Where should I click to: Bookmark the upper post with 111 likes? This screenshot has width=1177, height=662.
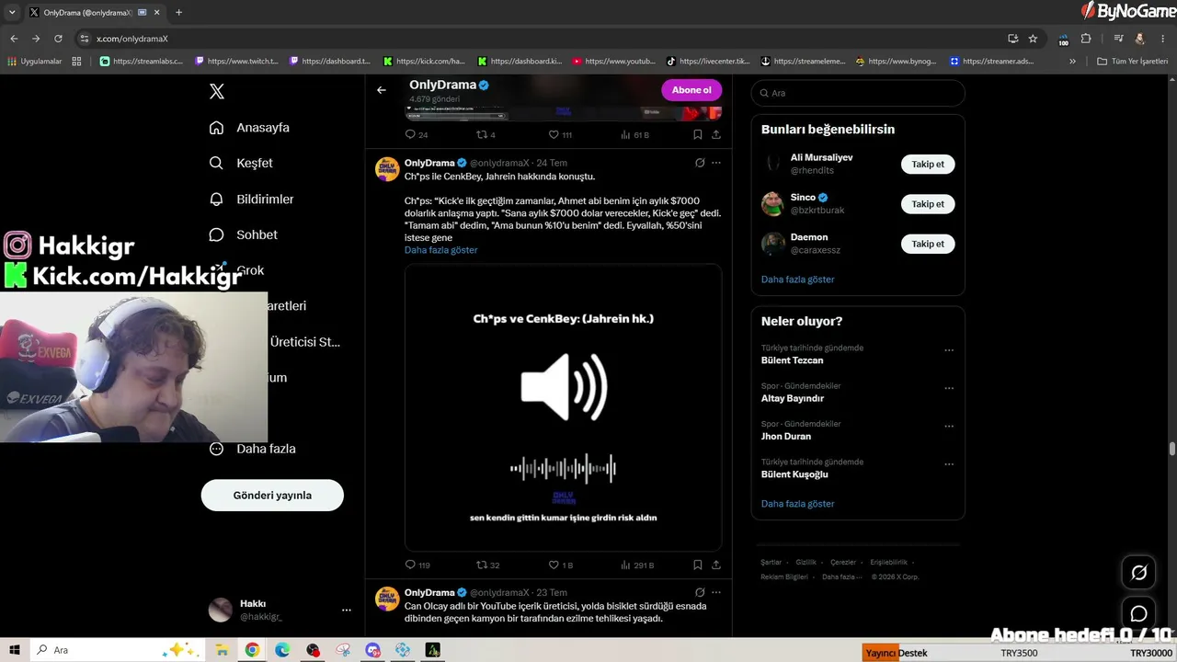pyautogui.click(x=698, y=134)
